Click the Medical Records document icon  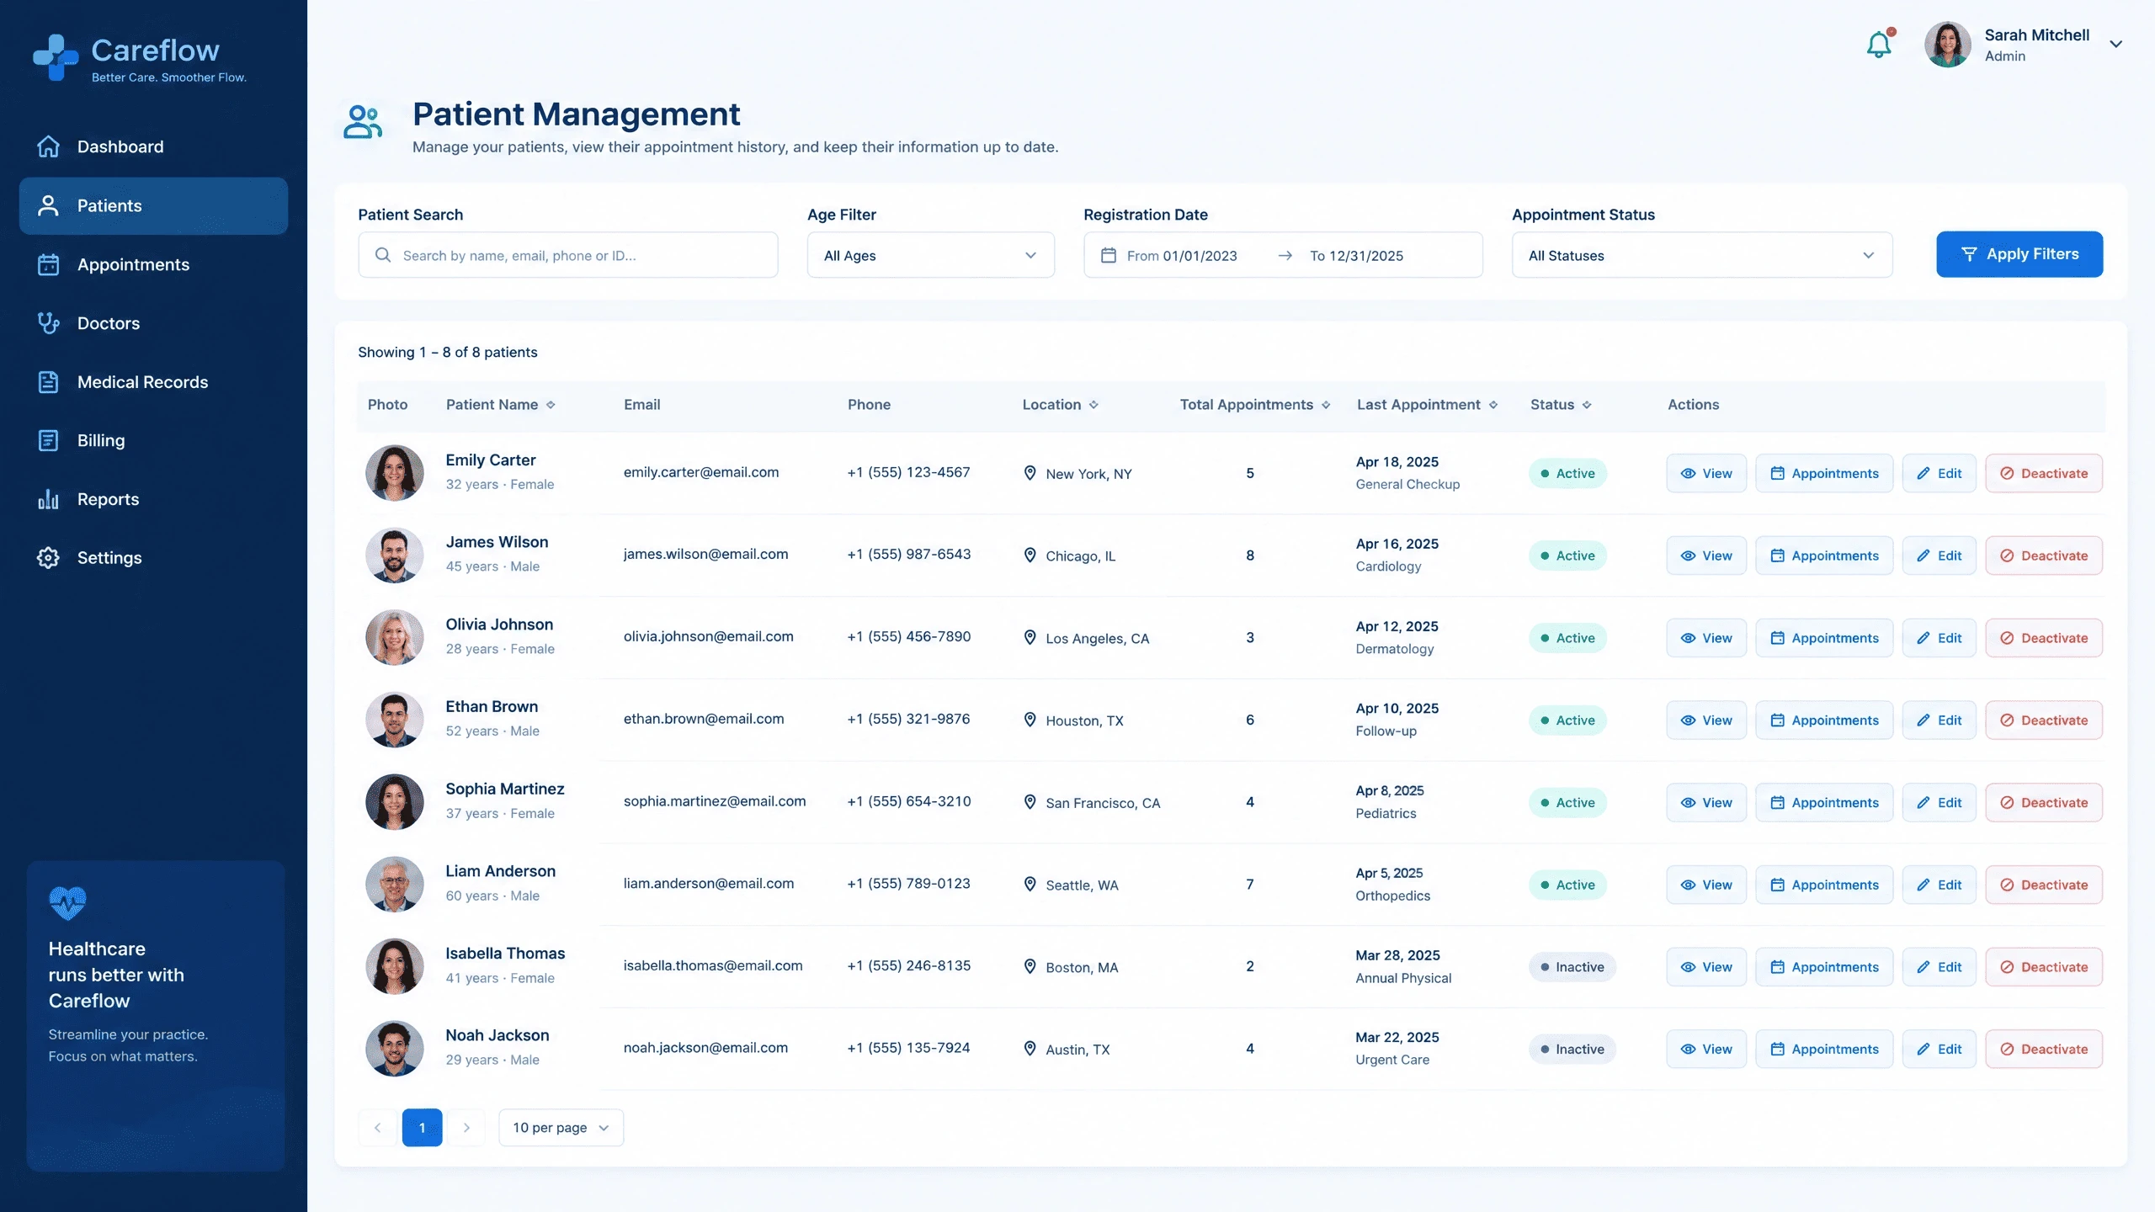[49, 382]
